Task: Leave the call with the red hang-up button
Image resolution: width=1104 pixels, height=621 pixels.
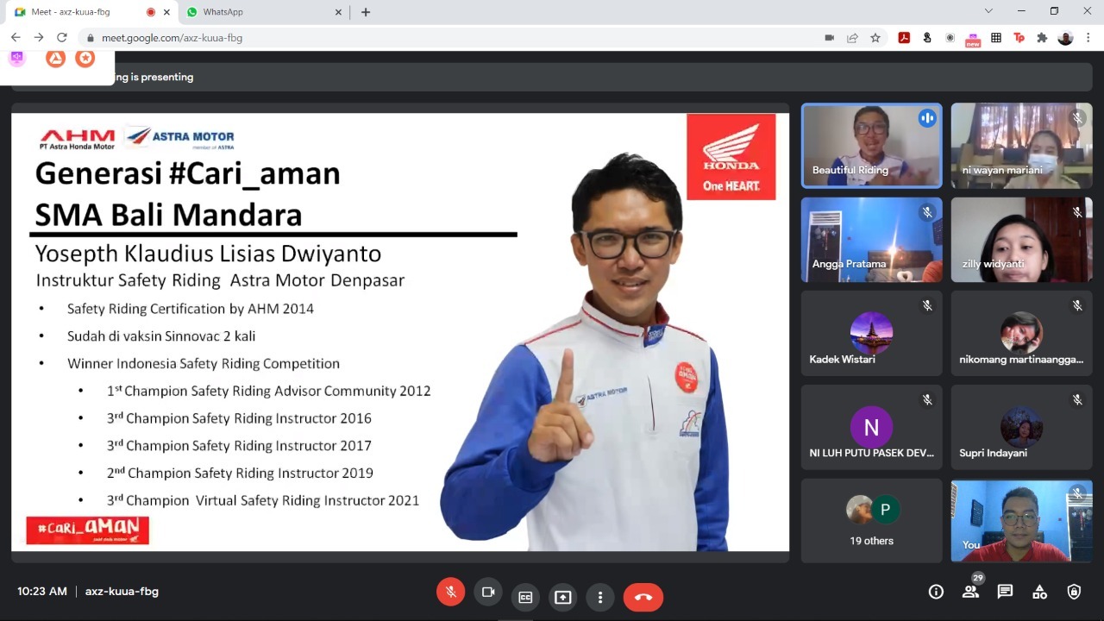Action: coord(643,597)
